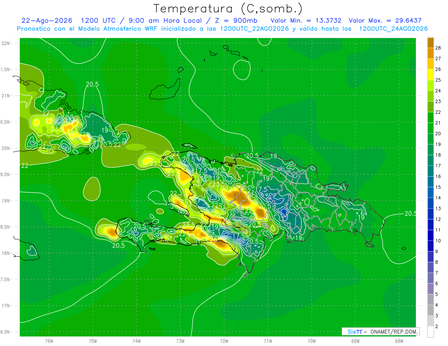This screenshot has width=448, height=346.
Task: Click the "19N" latitude axis label
Action: coord(6,201)
